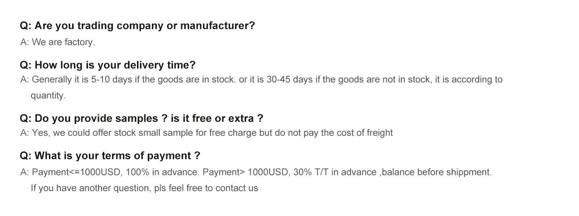Click 'If you have another question' text
The width and height of the screenshot is (579, 216).
[x=91, y=189]
